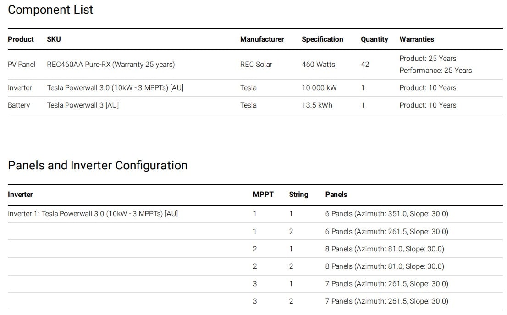Click the Component List heading
507x315 pixels.
coord(50,10)
